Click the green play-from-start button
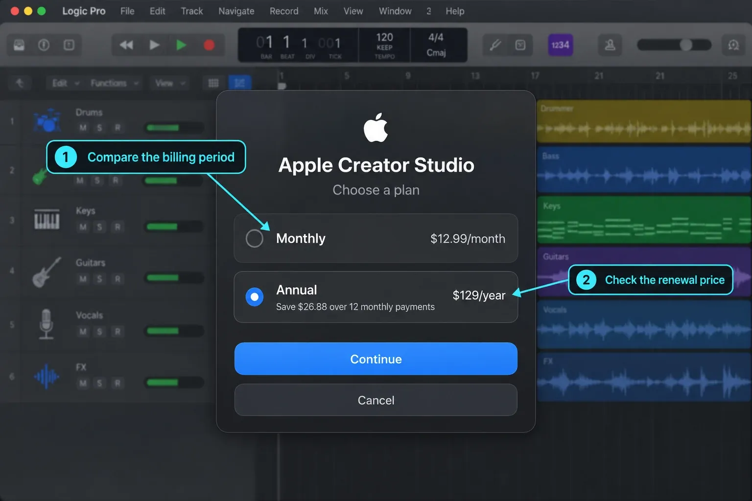752x501 pixels. pyautogui.click(x=181, y=45)
